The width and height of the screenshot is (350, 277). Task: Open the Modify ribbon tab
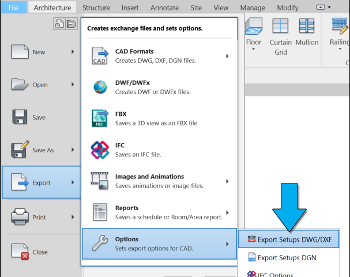tap(288, 8)
